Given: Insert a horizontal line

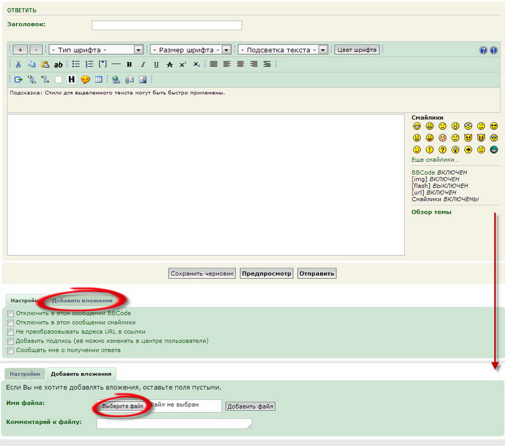Looking at the screenshot, I should [116, 65].
